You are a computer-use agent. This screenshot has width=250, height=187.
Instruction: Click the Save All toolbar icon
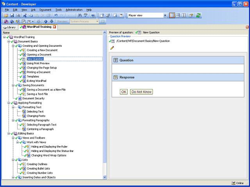(18, 16)
